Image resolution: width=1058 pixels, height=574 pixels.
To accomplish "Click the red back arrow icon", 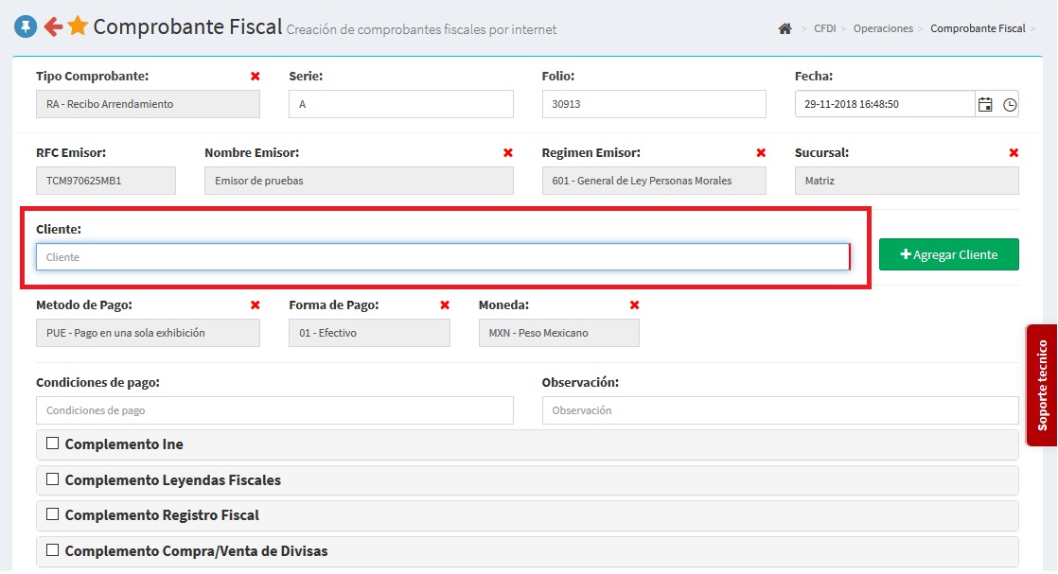I will pos(53,27).
